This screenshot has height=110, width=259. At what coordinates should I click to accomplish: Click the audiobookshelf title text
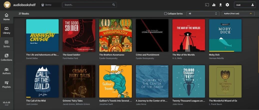[24, 5]
